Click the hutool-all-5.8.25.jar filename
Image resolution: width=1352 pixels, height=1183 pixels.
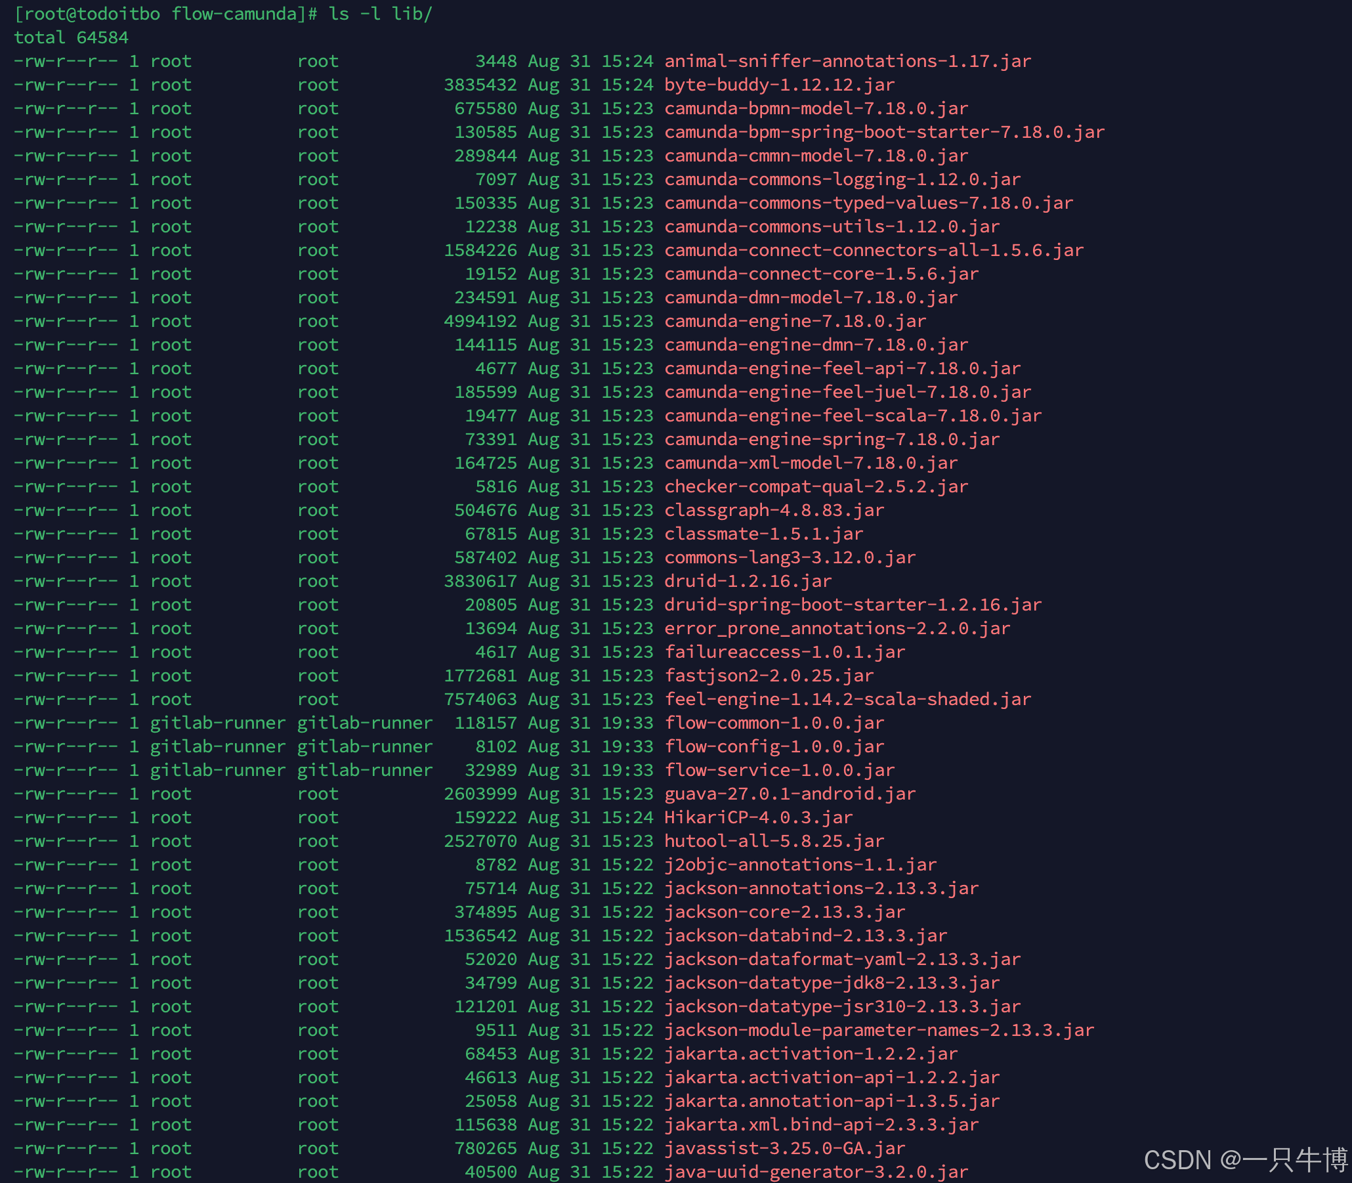774,842
